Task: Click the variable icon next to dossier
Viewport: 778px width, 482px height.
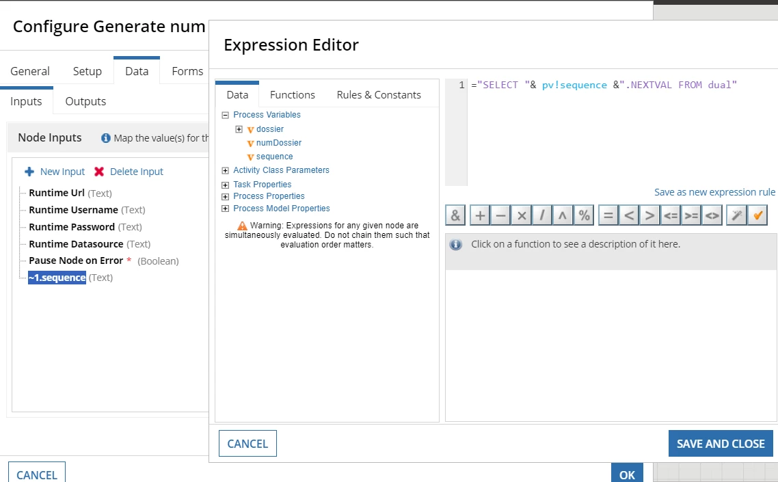Action: (x=250, y=130)
